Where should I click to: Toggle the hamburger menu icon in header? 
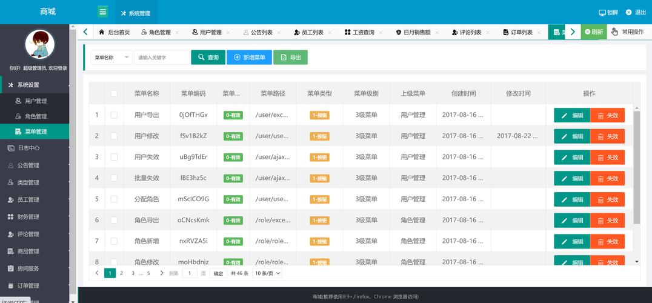pyautogui.click(x=102, y=12)
